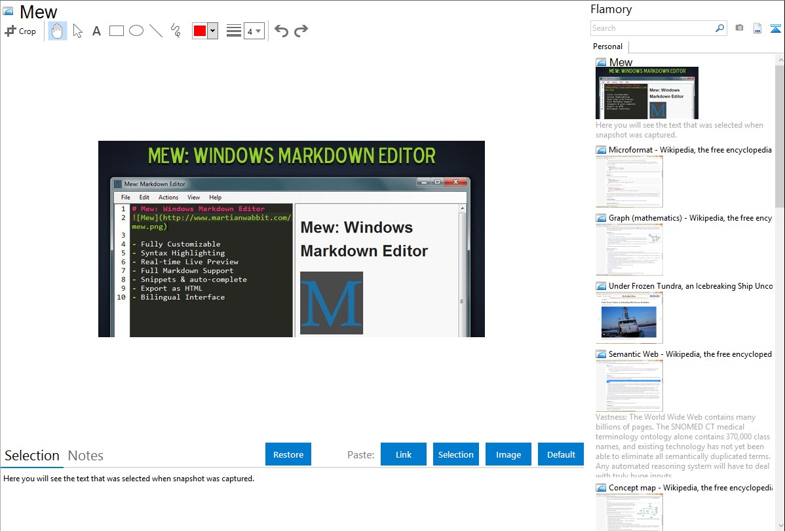Image resolution: width=785 pixels, height=531 pixels.
Task: Click in the Flamory search field
Action: [x=652, y=28]
